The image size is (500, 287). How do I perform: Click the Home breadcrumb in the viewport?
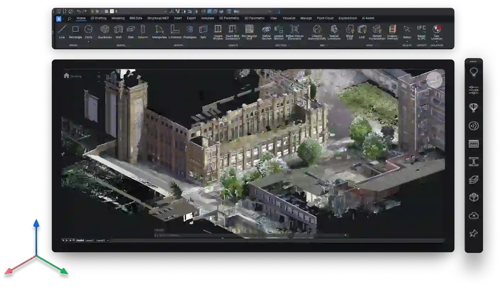(66, 76)
